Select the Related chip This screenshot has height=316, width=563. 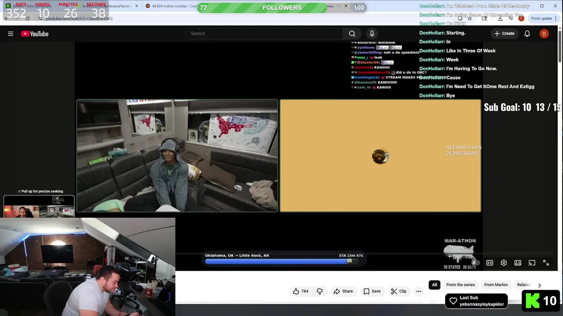(x=524, y=285)
